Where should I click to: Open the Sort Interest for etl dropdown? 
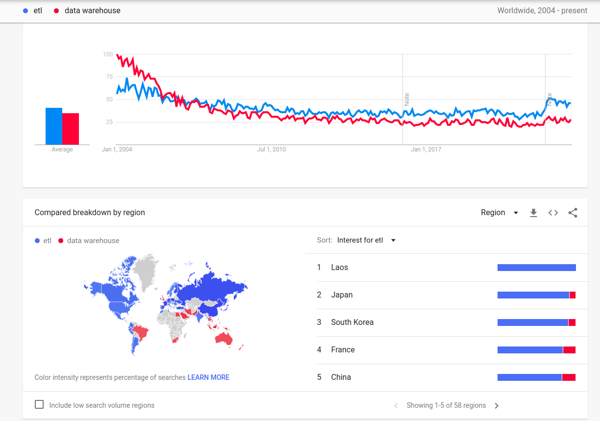[366, 240]
